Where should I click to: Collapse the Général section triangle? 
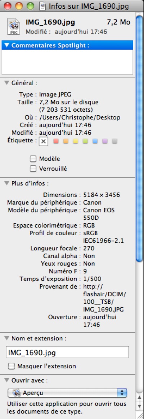click(x=7, y=83)
